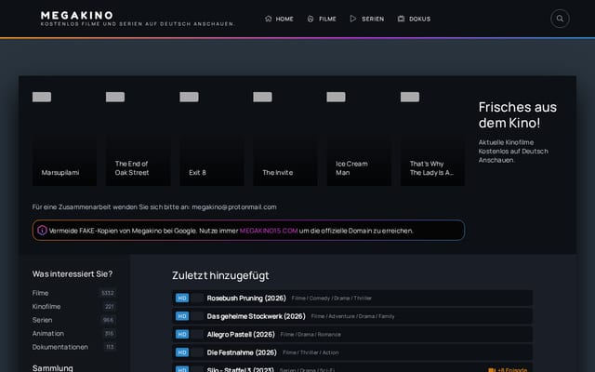Click the Frisches aus dem Kino! heading
Image resolution: width=595 pixels, height=372 pixels.
[518, 114]
